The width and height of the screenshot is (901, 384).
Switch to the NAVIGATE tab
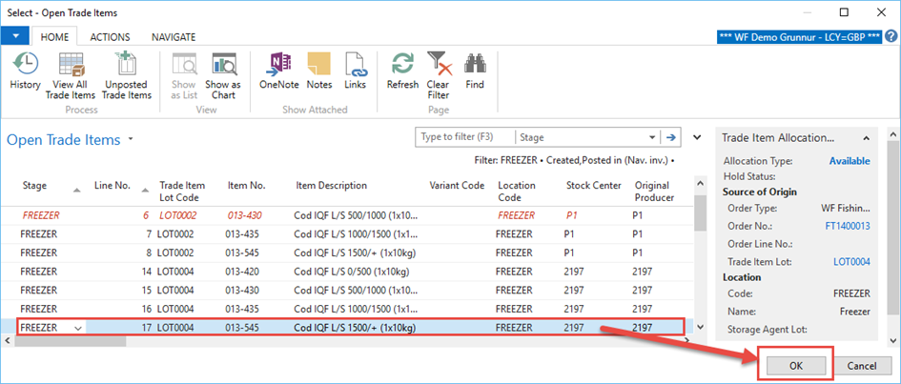(x=174, y=37)
